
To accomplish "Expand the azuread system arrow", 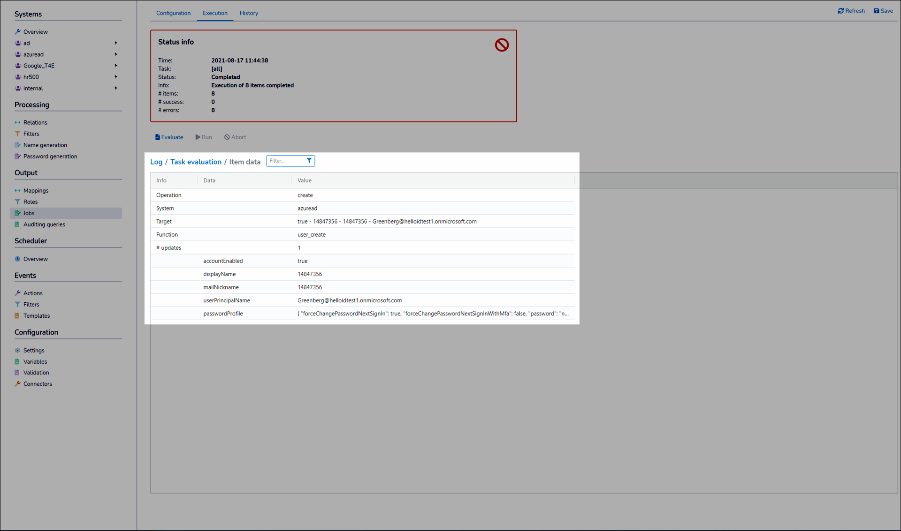I will [x=116, y=54].
